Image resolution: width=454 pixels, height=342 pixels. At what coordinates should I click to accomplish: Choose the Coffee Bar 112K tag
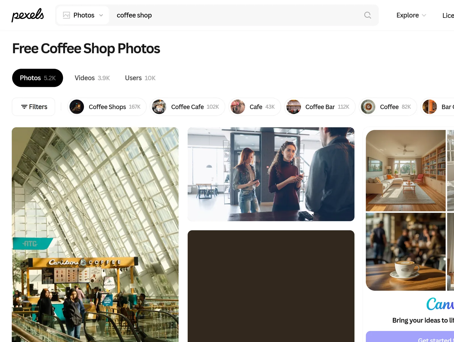coord(320,107)
